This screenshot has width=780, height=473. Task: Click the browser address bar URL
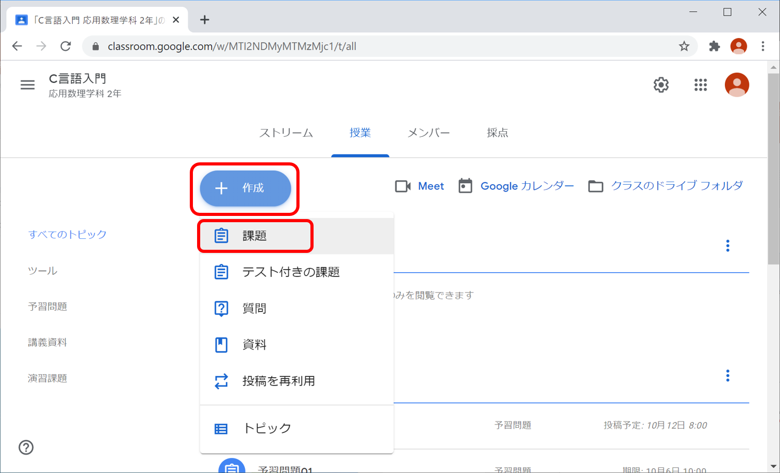tap(232, 46)
